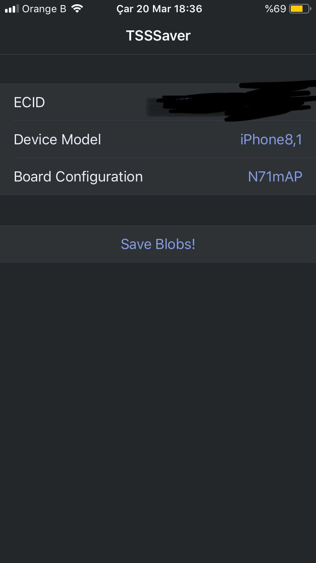Viewport: 316px width, 563px height.
Task: Select the Device Model label
Action: [x=57, y=139]
